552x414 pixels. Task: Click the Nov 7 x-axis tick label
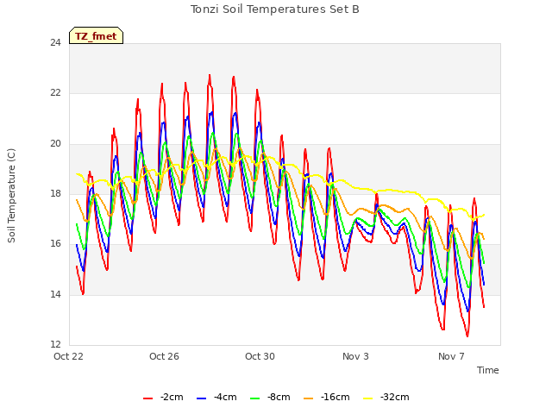click(x=451, y=356)
